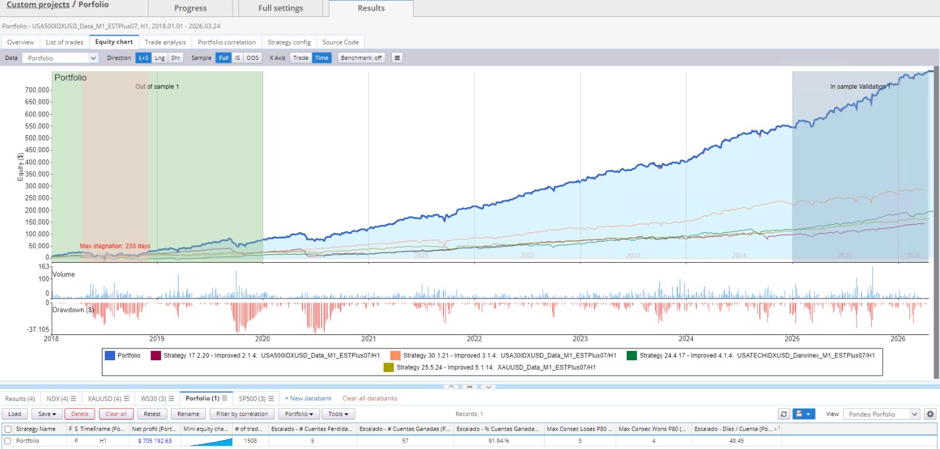
Task: Open the blue save view icon
Action: click(804, 414)
